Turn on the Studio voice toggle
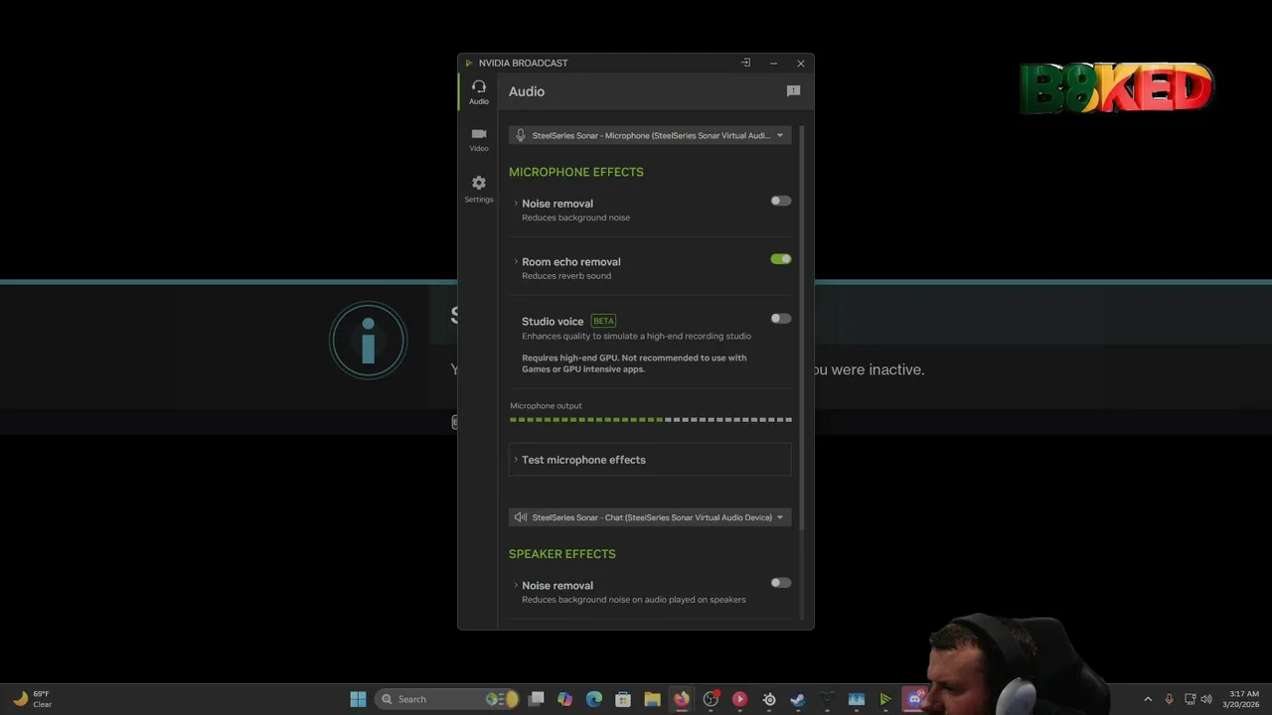This screenshot has height=715, width=1272. 781,319
